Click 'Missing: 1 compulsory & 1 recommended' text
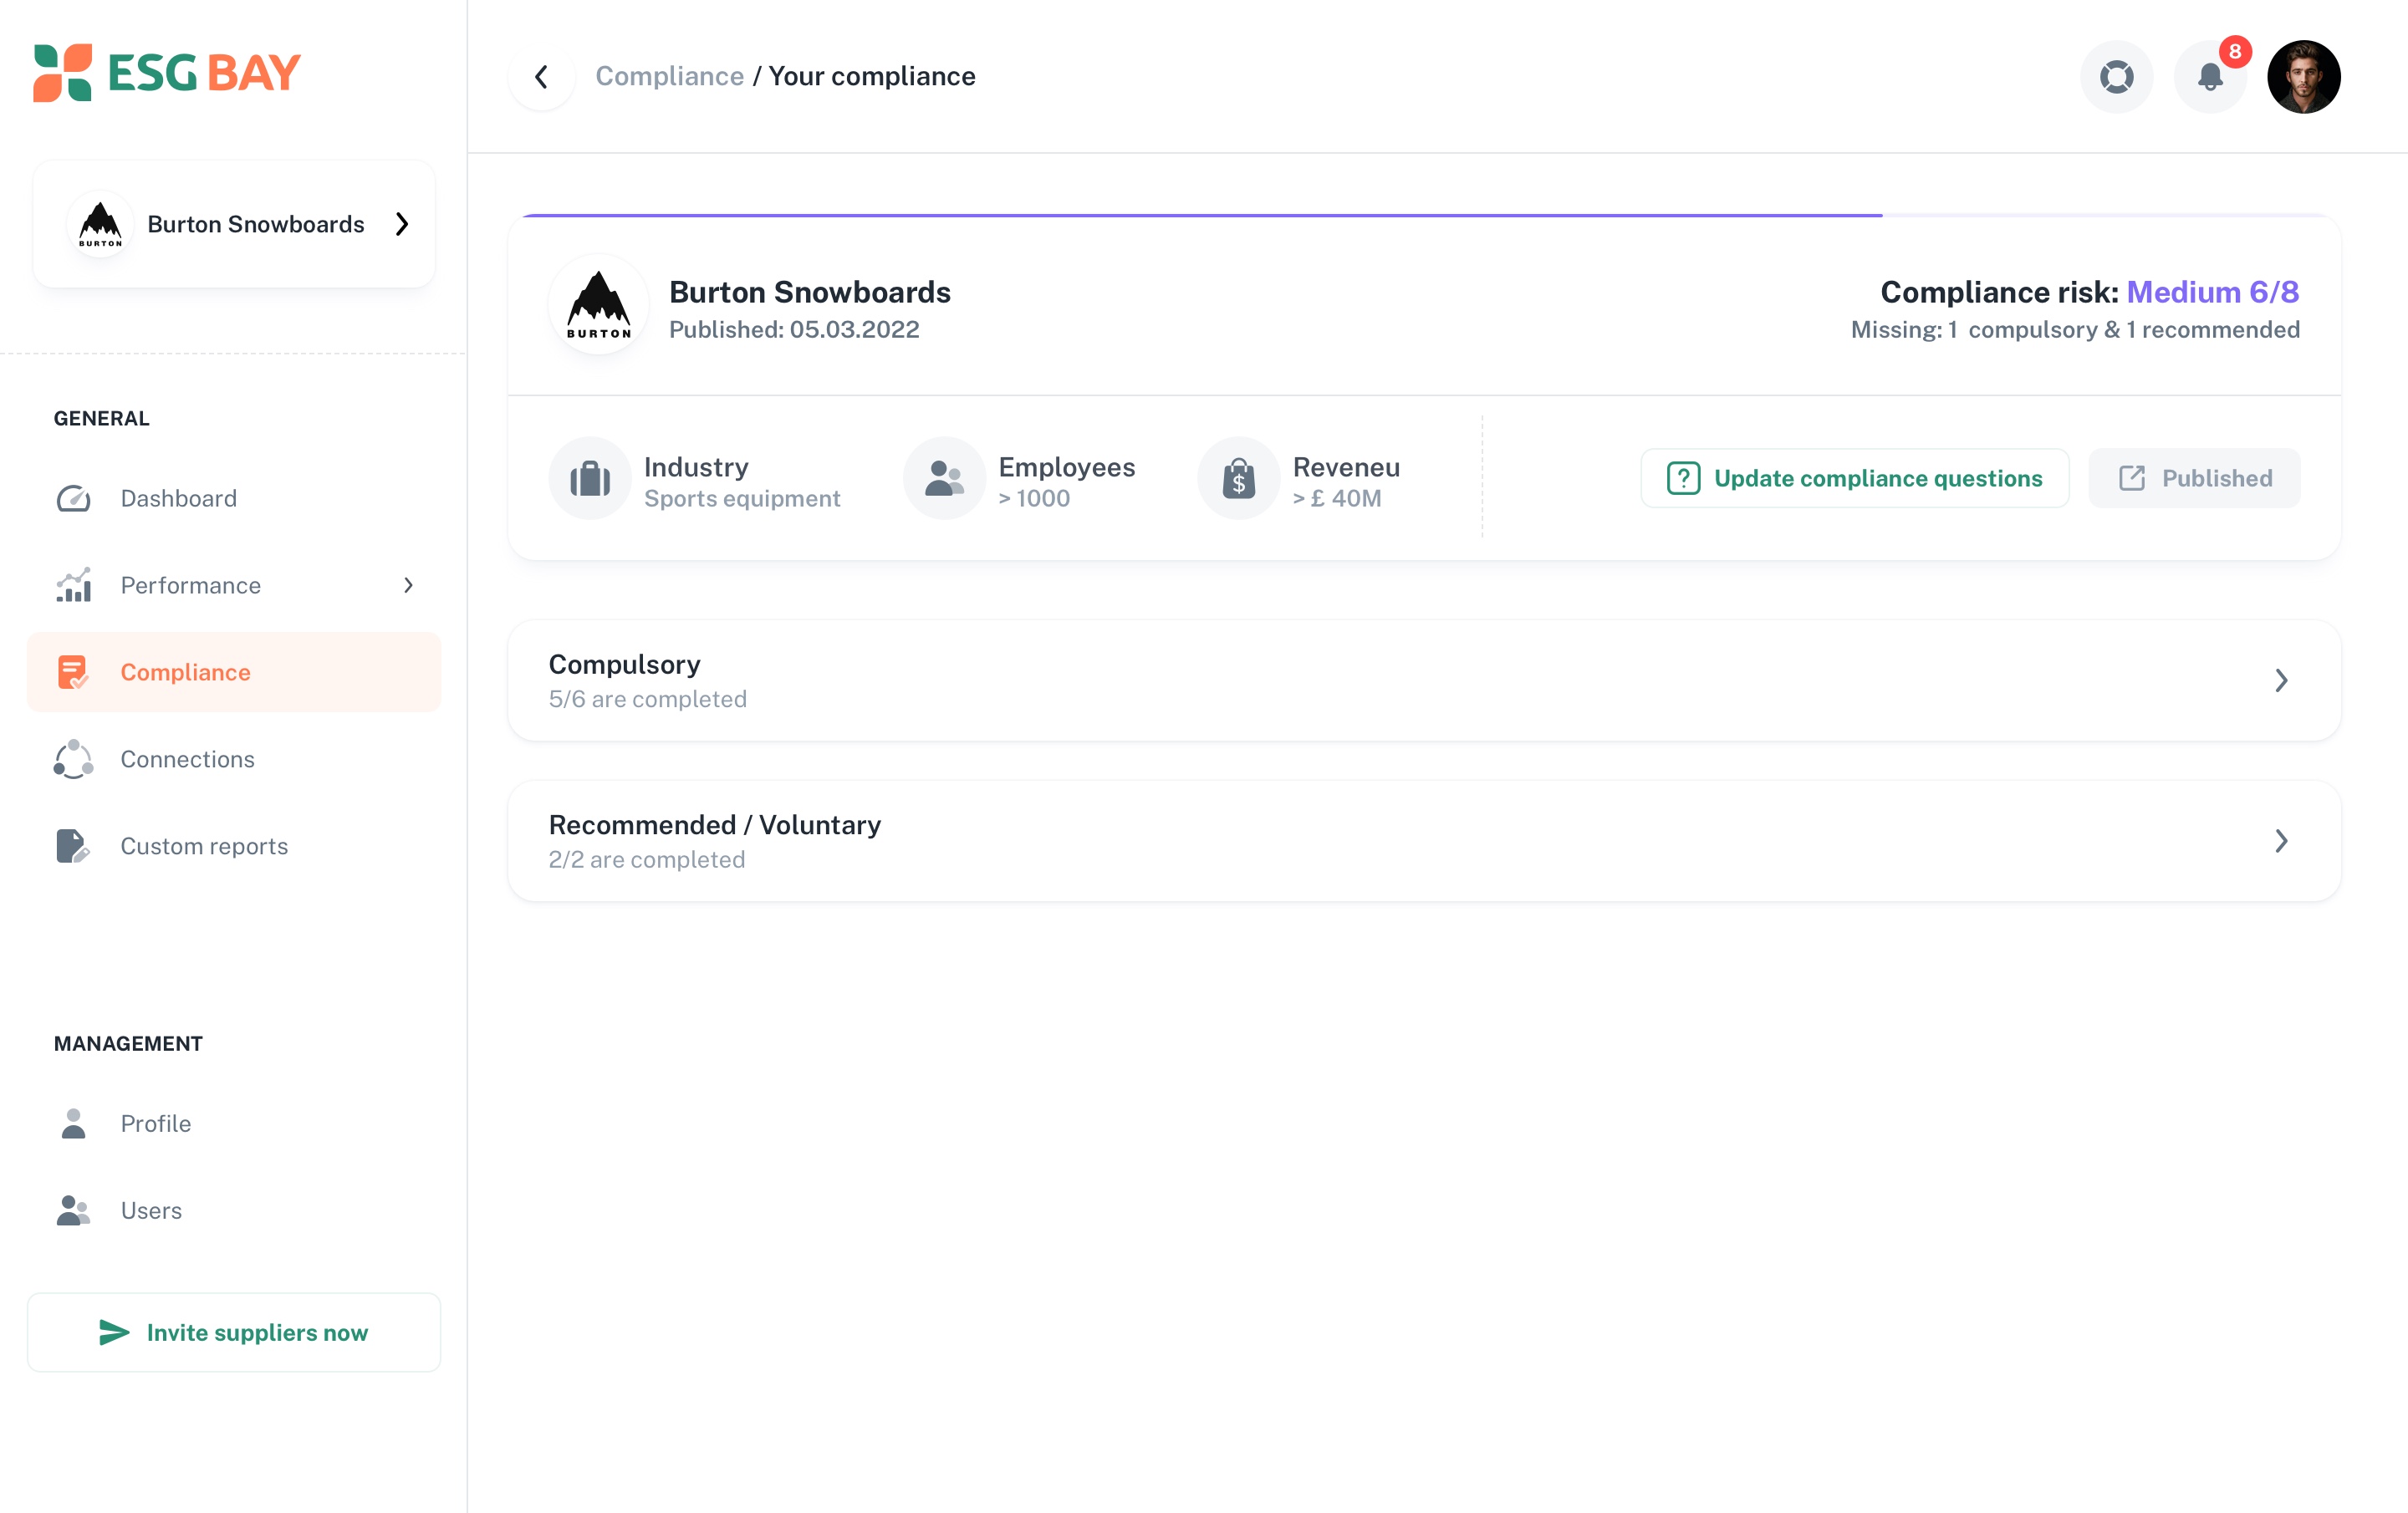 coord(2075,330)
